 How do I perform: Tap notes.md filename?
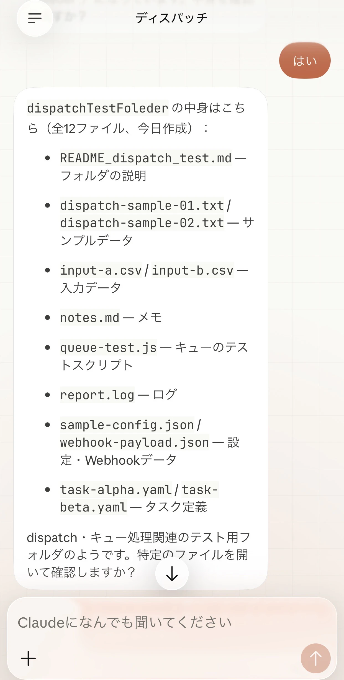coord(90,318)
